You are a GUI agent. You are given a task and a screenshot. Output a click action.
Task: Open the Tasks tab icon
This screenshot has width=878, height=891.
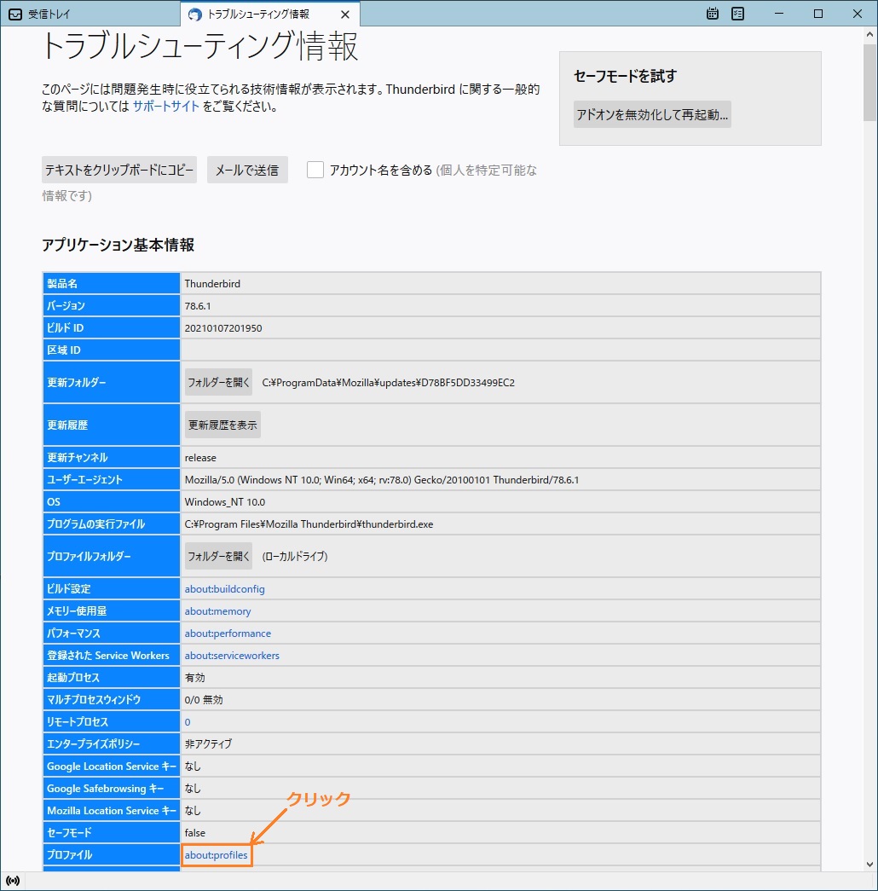coord(738,14)
